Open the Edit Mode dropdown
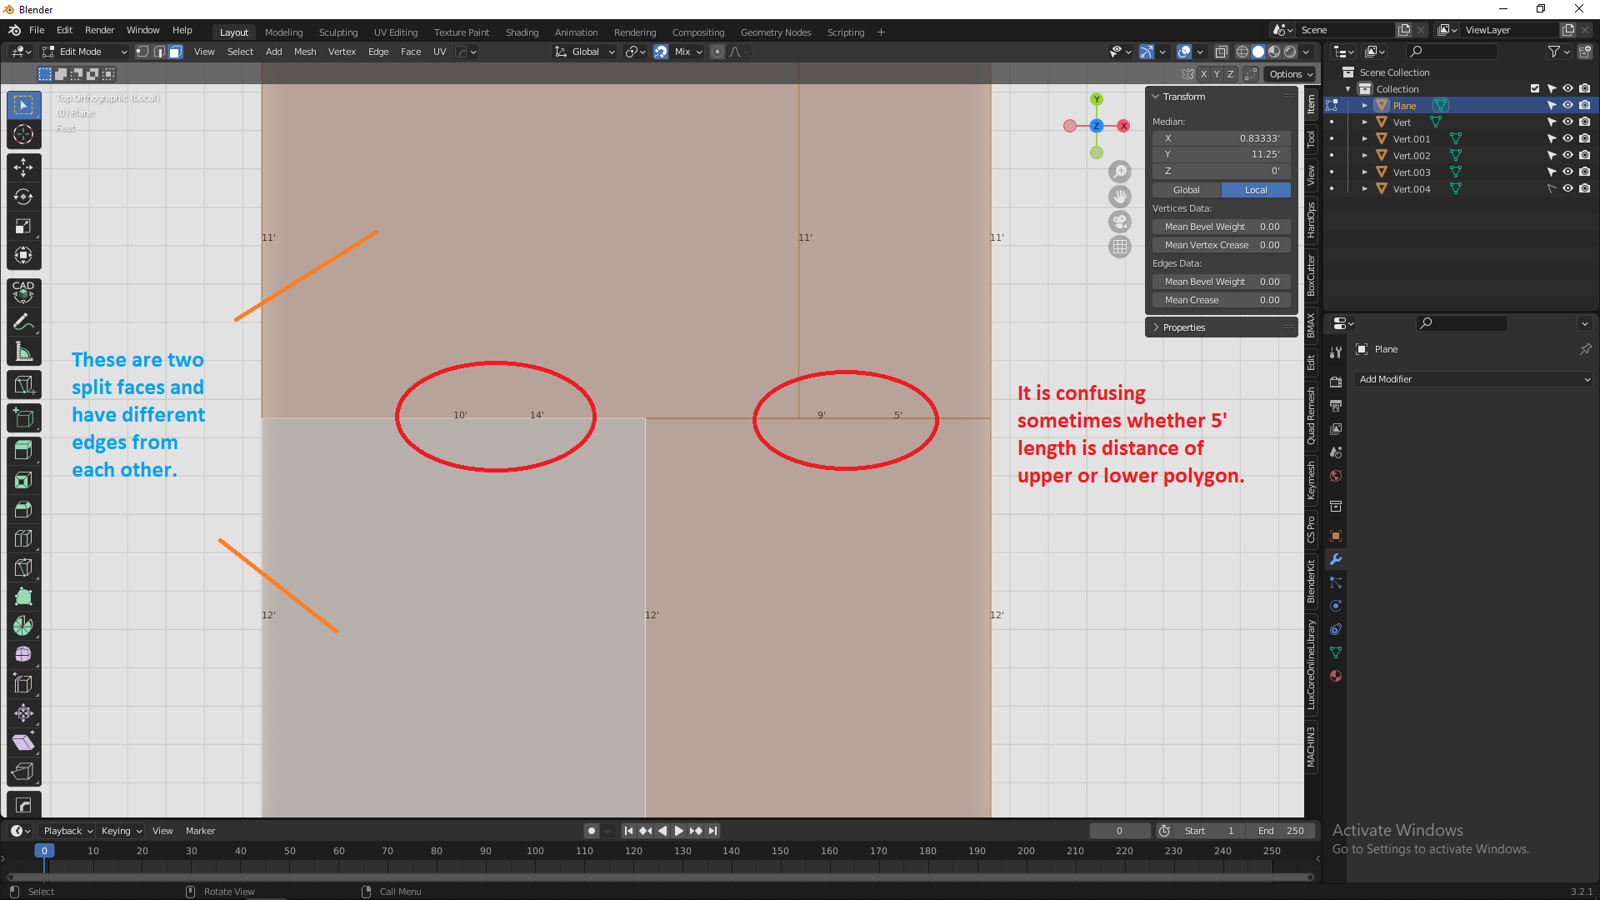Viewport: 1600px width, 900px height. point(85,52)
